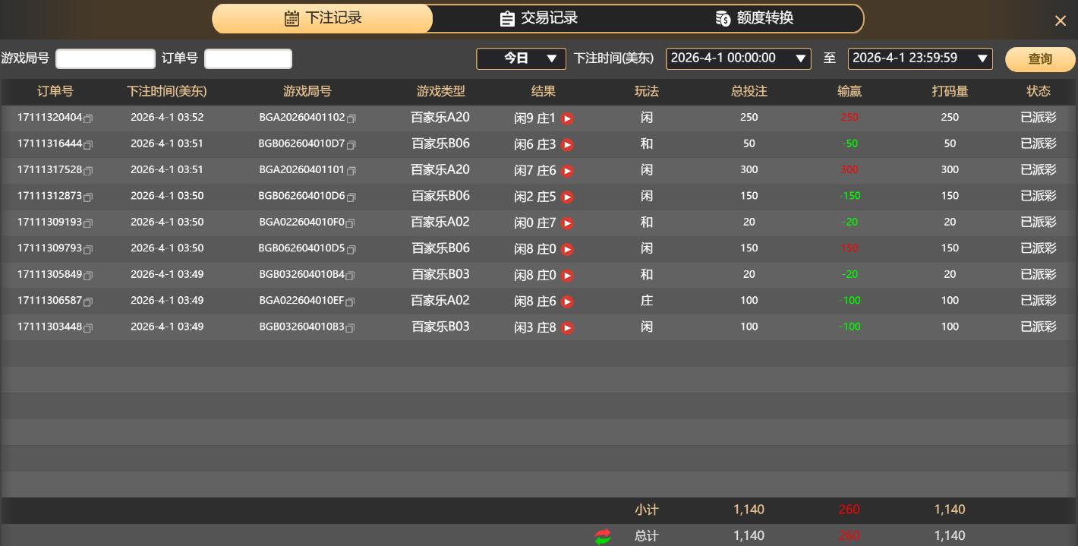
Task: Copy game round BGA022604010EF icon
Action: click(x=350, y=301)
